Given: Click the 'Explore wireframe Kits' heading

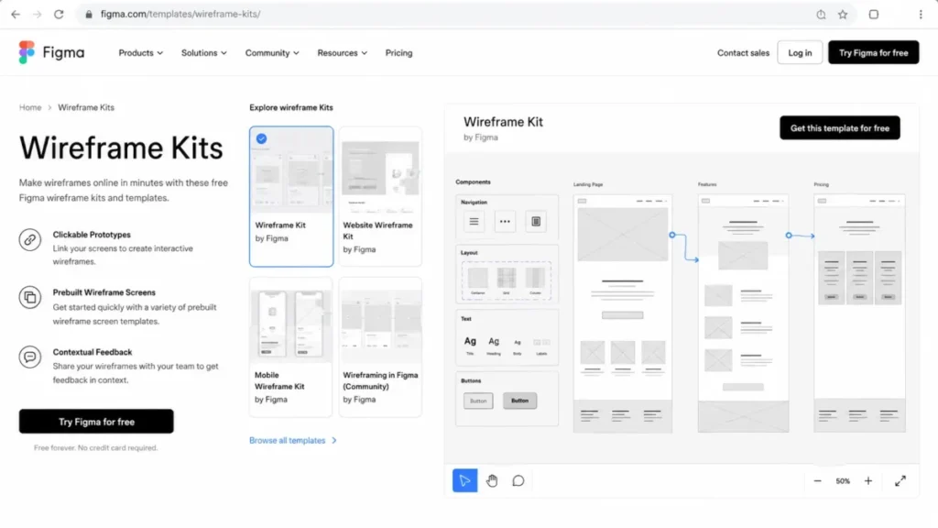Looking at the screenshot, I should (291, 108).
